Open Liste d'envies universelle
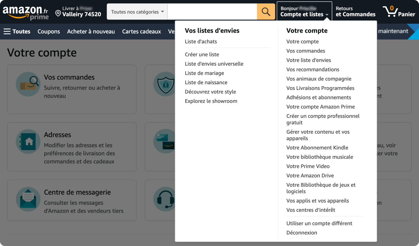 coord(214,64)
